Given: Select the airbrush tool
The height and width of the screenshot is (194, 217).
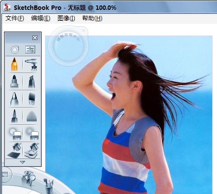Looking at the screenshot, I should coord(31,64).
